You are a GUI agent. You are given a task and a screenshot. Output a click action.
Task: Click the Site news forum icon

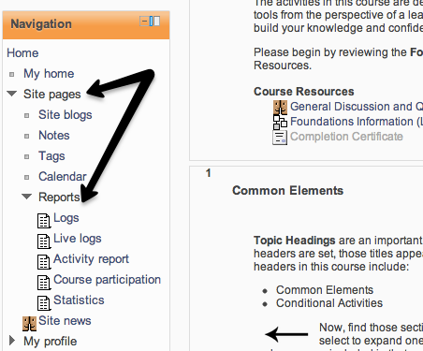[29, 324]
